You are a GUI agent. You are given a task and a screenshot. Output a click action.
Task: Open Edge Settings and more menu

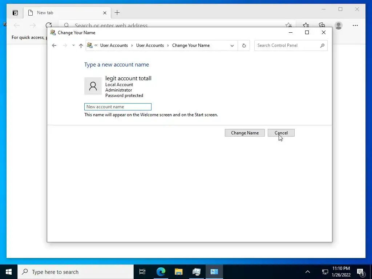coord(355,25)
